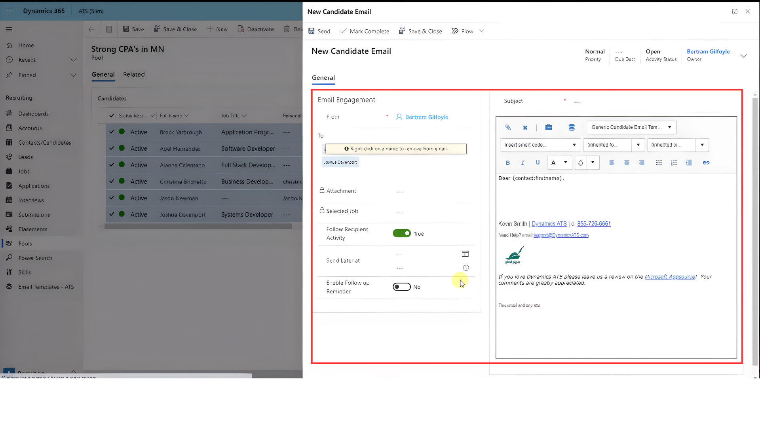
Task: Open the Send Later calendar date picker
Action: click(465, 254)
